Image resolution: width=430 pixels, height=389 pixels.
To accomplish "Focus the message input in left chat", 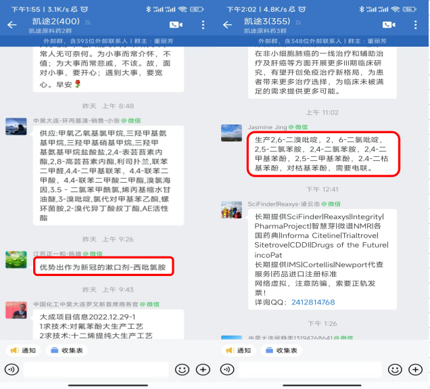I will tap(96, 369).
